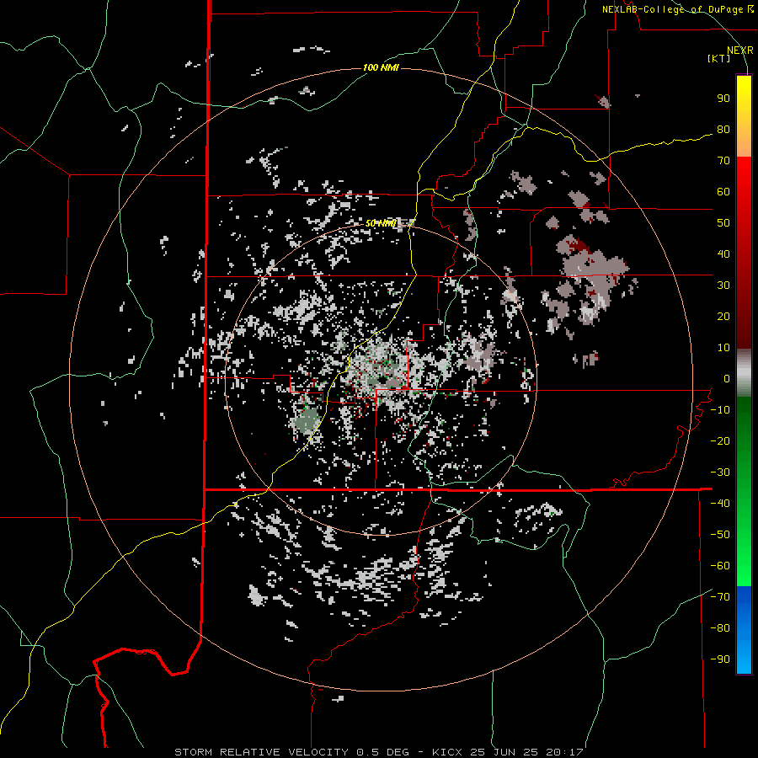Screen dimensions: 758x758
Task: Click the -20 value on velocity scale
Action: pyautogui.click(x=720, y=441)
